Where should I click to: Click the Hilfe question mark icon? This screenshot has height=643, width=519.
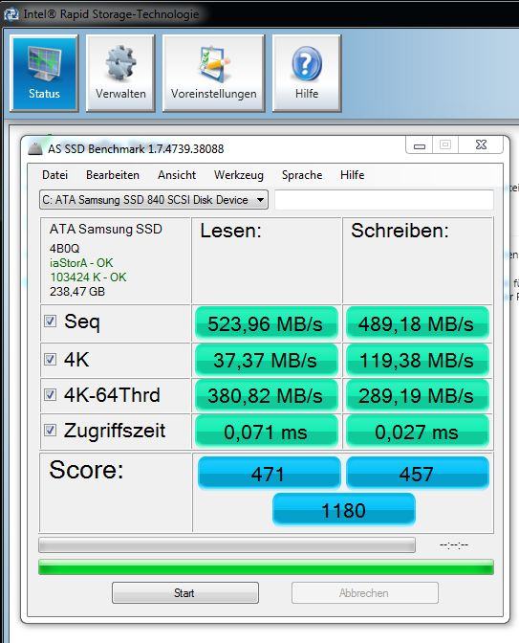[x=307, y=63]
